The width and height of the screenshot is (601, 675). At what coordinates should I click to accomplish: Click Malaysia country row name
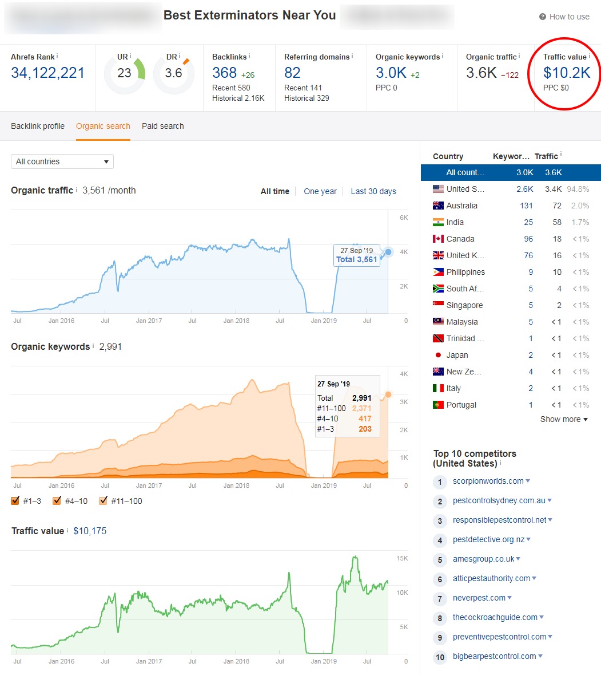click(462, 322)
